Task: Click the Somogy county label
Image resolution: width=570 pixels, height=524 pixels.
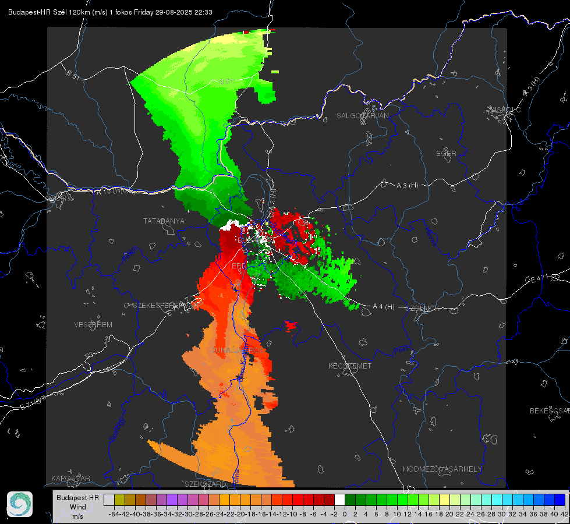Action: [116, 430]
